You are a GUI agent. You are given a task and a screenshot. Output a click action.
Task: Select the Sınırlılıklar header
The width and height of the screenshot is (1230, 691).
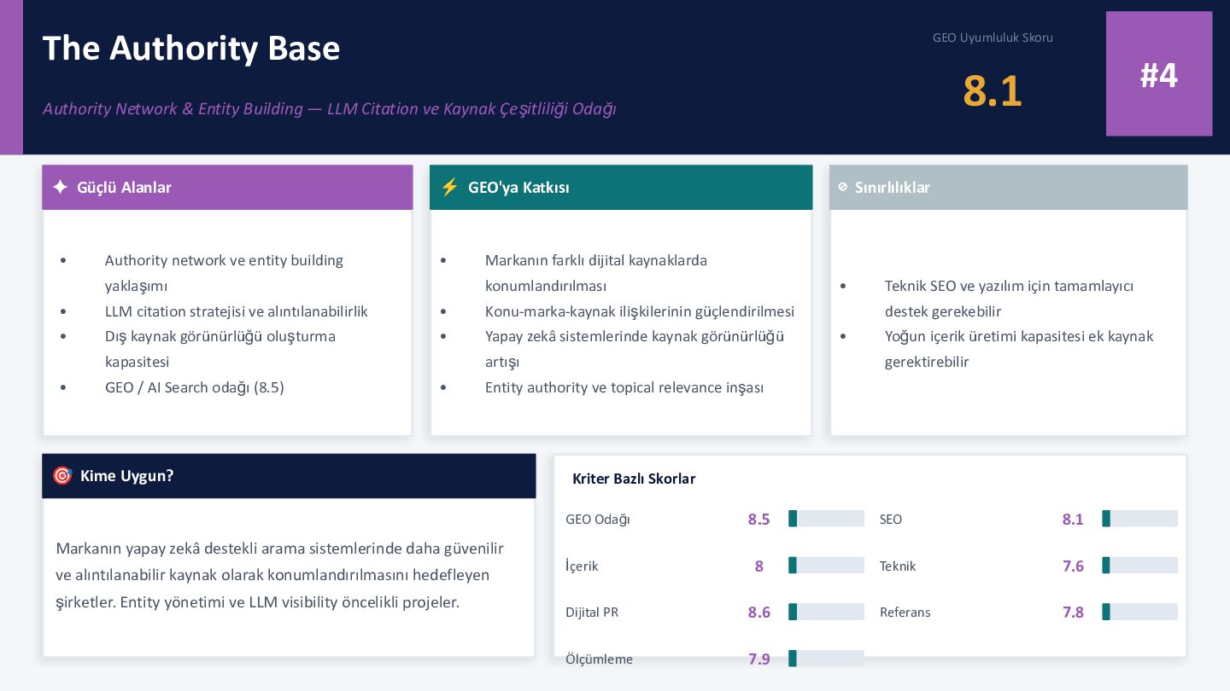point(1008,187)
